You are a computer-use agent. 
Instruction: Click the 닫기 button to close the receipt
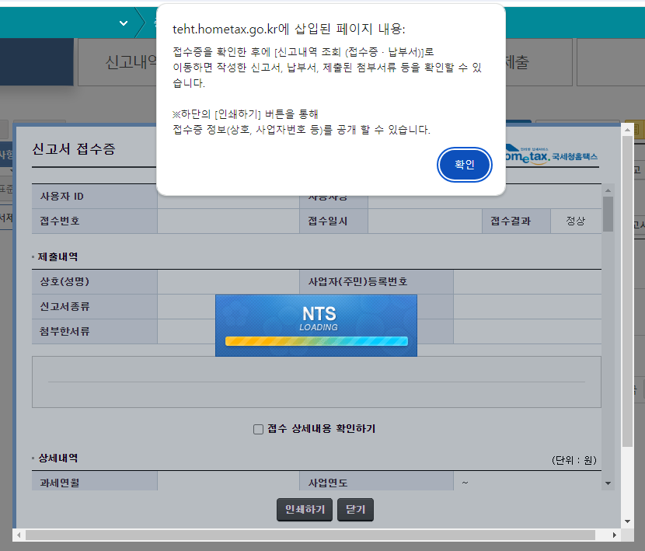(x=355, y=510)
